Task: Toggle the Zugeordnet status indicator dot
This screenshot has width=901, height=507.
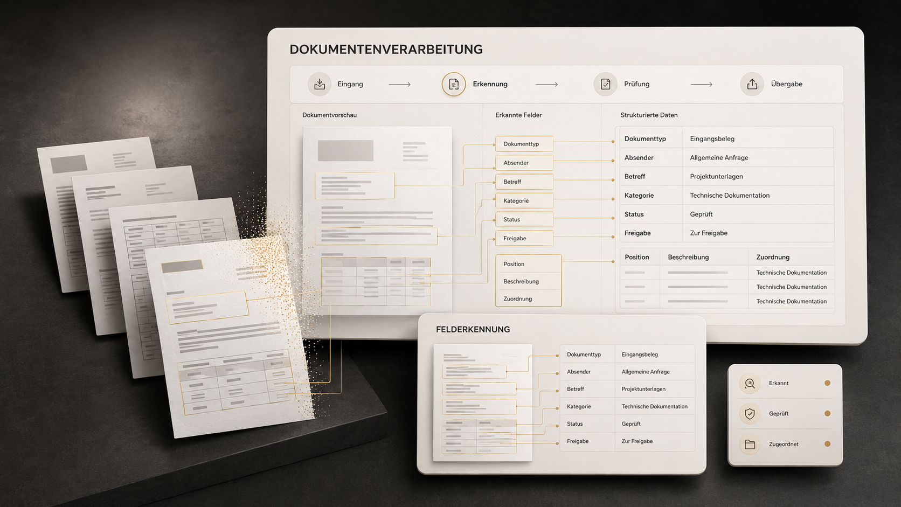Action: (x=827, y=444)
